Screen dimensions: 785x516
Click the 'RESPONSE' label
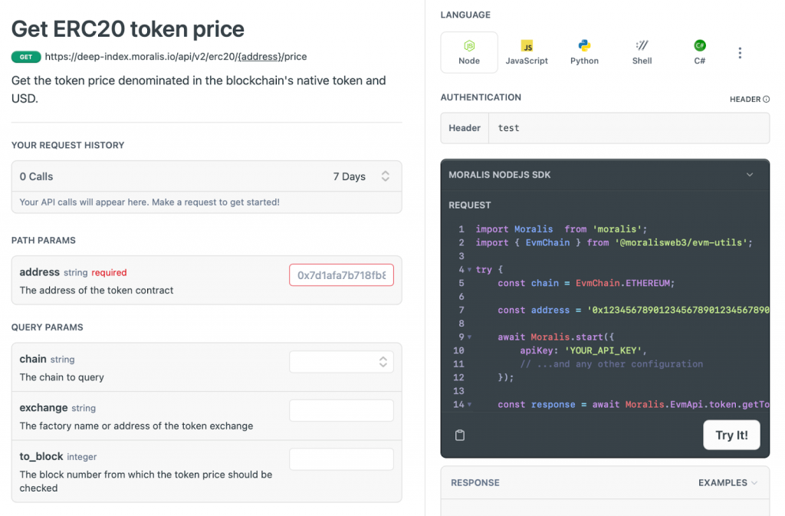(475, 482)
